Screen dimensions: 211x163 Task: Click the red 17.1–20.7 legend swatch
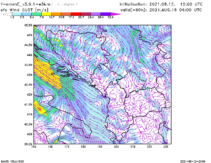pyautogui.click(x=76, y=14)
